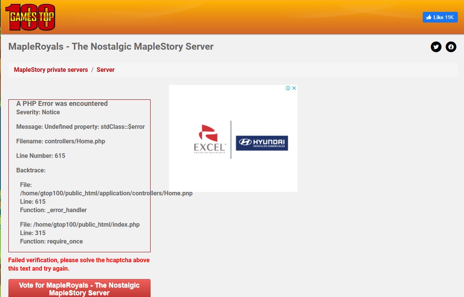
Task: Click the MapleRoyals page title heading
Action: 111,47
